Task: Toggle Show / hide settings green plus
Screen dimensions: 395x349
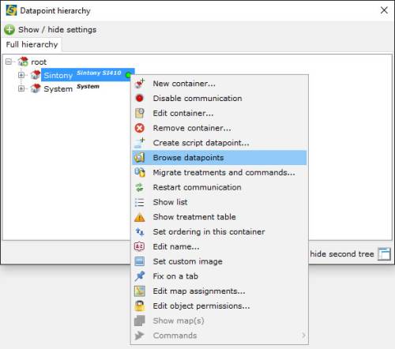Action: 9,29
